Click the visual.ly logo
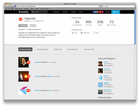Screen dimensions: 140x107 23,12
